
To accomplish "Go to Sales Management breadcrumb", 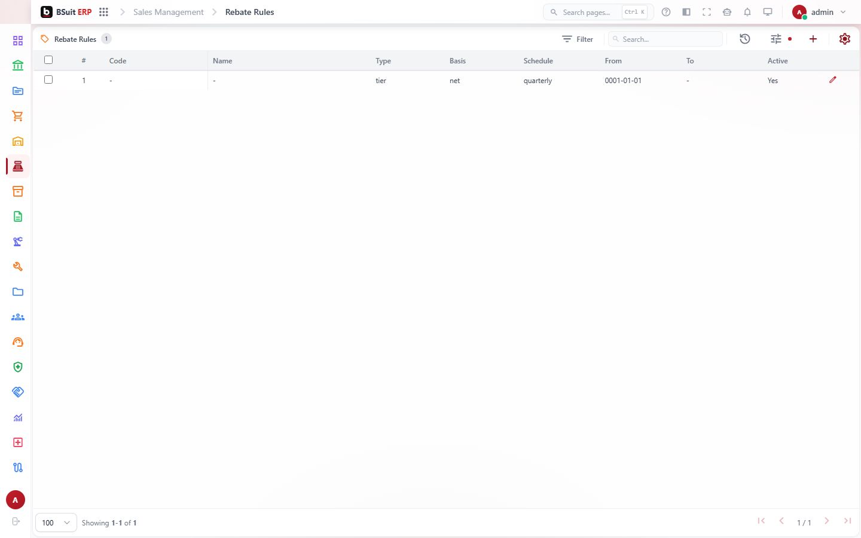I will pos(169,12).
